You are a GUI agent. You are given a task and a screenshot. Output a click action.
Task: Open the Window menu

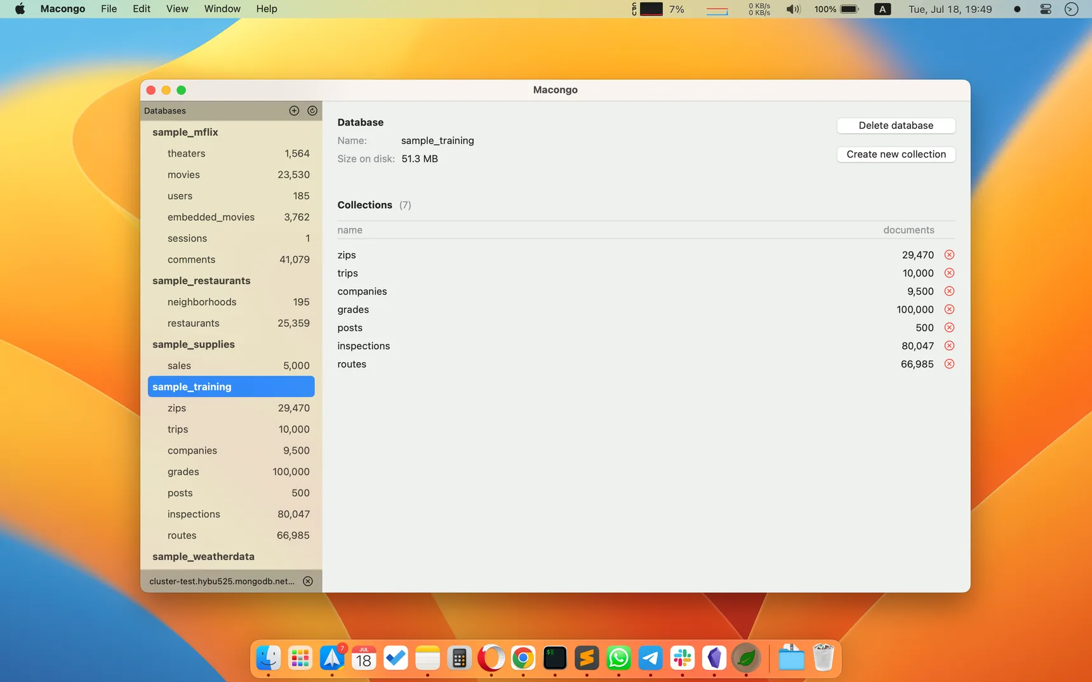[222, 9]
